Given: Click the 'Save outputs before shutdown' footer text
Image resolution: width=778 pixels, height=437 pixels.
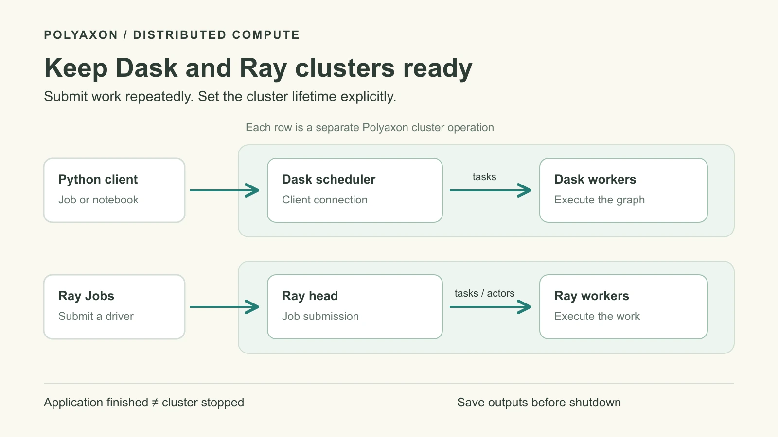Looking at the screenshot, I should [x=539, y=403].
